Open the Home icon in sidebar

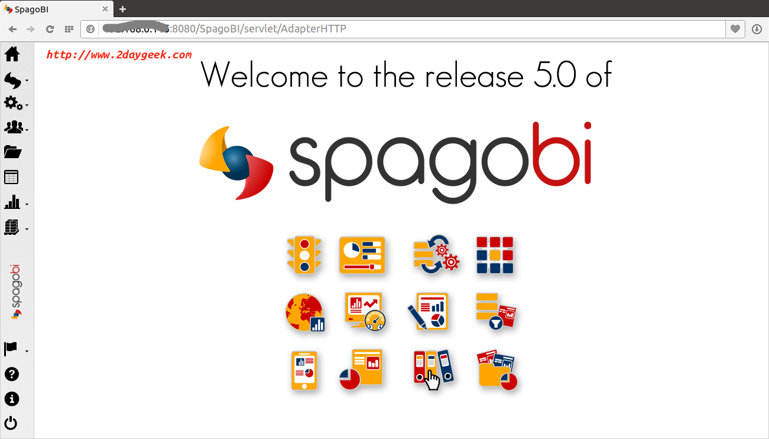click(x=12, y=54)
